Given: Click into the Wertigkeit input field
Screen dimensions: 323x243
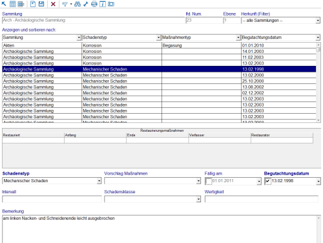Looking at the screenshot, I should coord(262,199).
